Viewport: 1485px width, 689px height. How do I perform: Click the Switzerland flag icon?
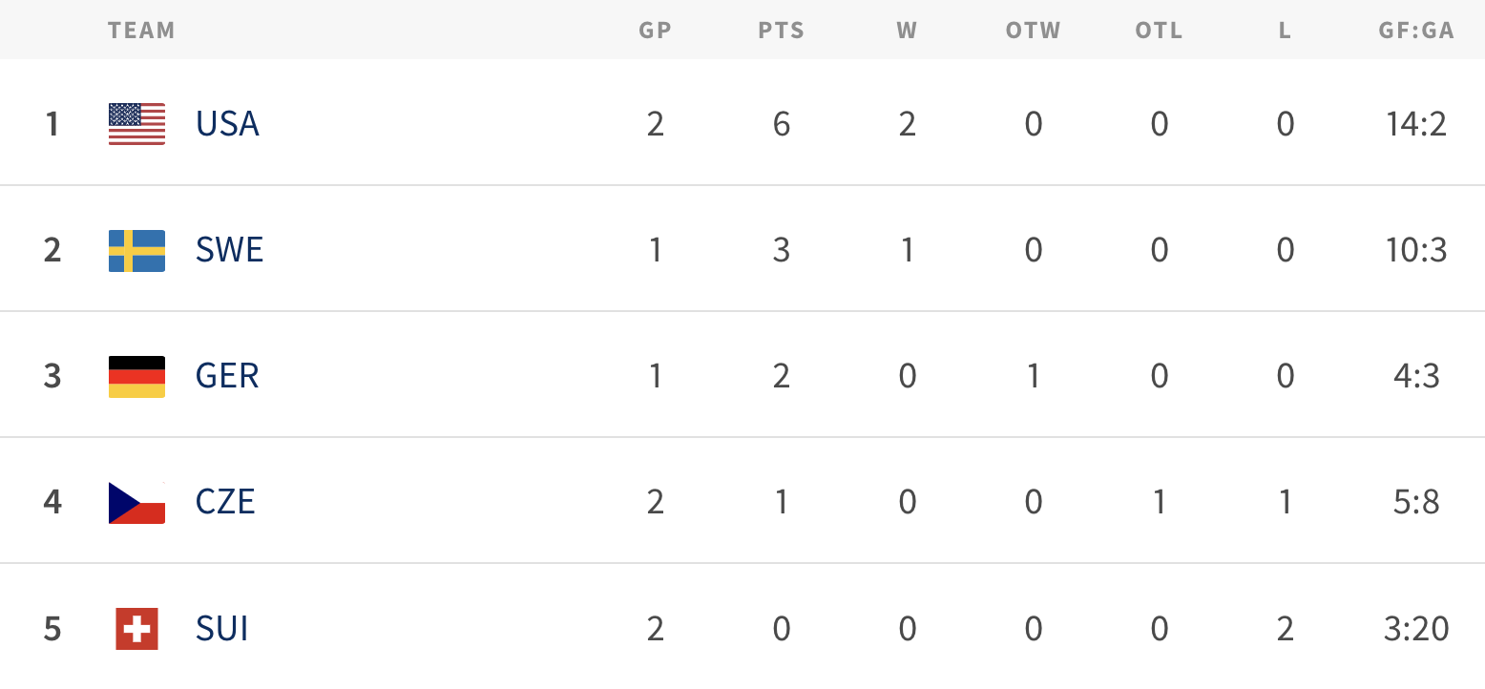coord(136,628)
